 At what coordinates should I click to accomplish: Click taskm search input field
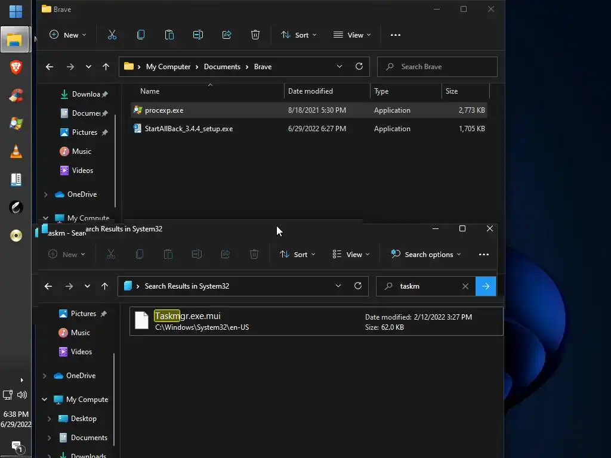point(426,286)
